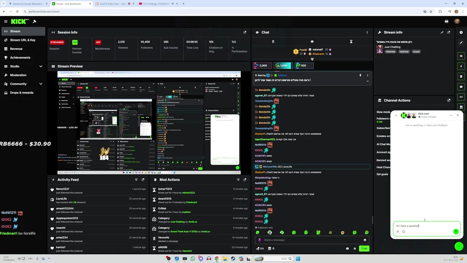Click the Kick logo link
The width and height of the screenshot is (467, 263).
[x=20, y=22]
